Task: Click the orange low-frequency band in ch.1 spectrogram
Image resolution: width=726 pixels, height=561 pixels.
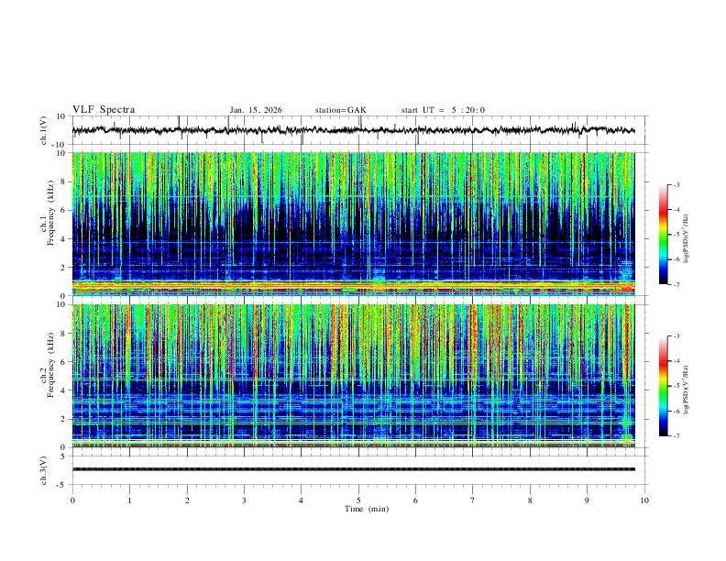Action: [353, 287]
